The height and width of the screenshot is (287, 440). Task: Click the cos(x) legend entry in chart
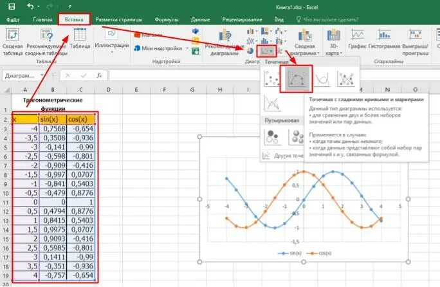coord(319,254)
